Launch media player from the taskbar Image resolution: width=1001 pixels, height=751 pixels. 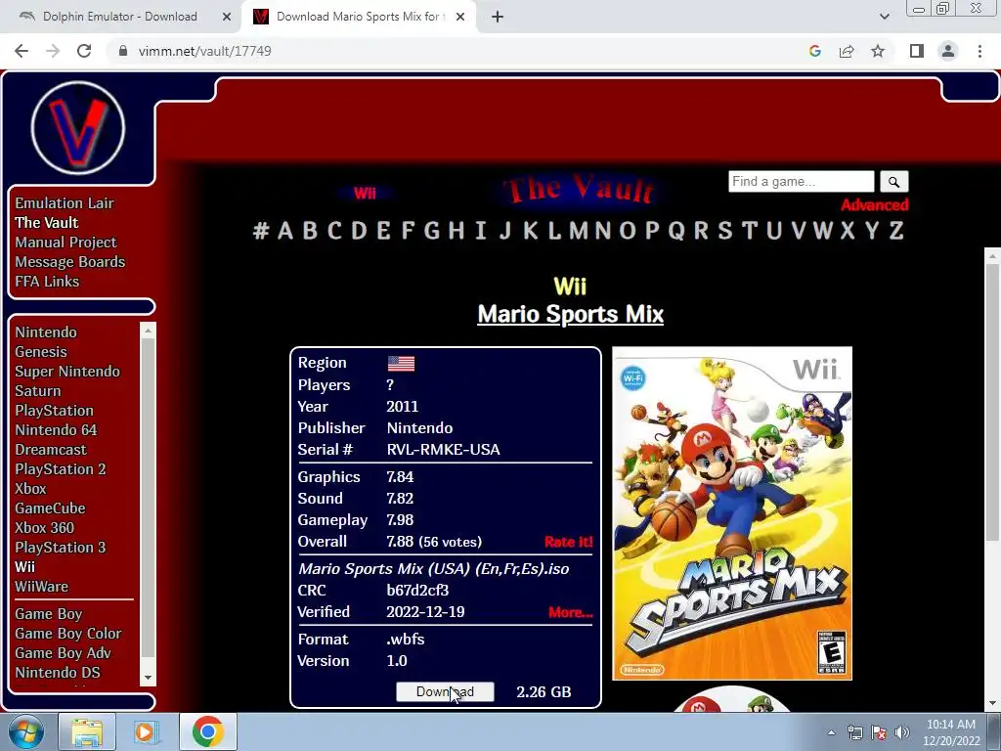(x=146, y=731)
